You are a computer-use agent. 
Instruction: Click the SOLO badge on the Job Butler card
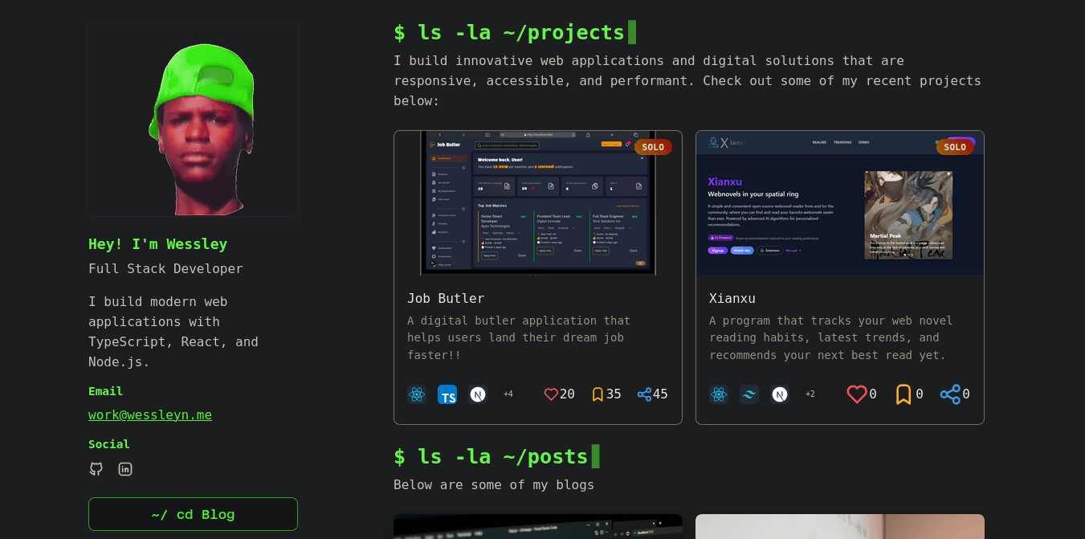click(653, 147)
